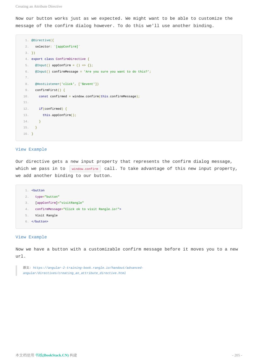Click the page header 'Creating an Attribute Directive'
Viewport: 258px width, 364px height.
click(39, 7)
